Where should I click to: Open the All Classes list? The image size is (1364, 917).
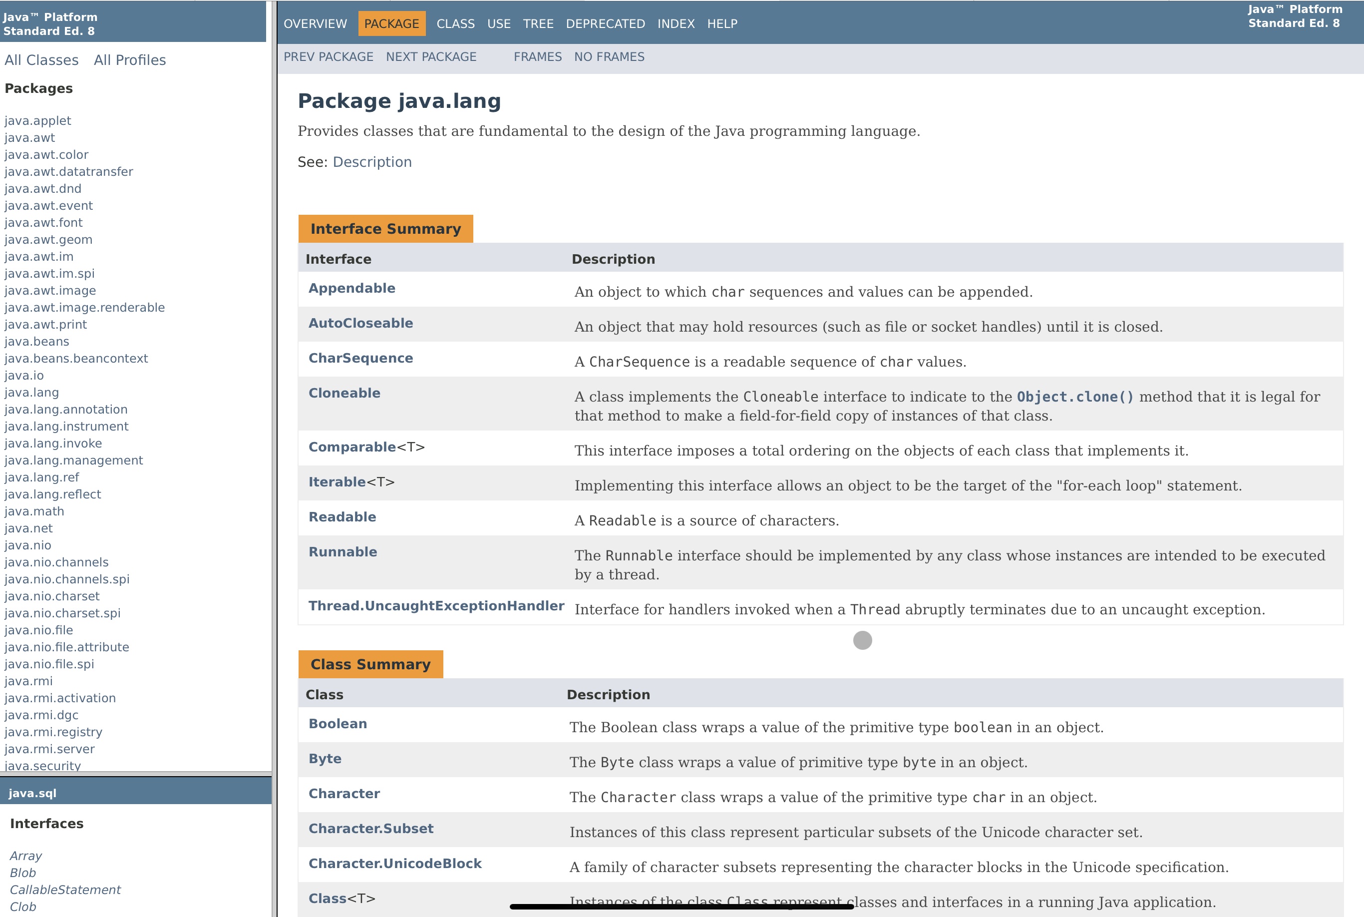[x=41, y=60]
